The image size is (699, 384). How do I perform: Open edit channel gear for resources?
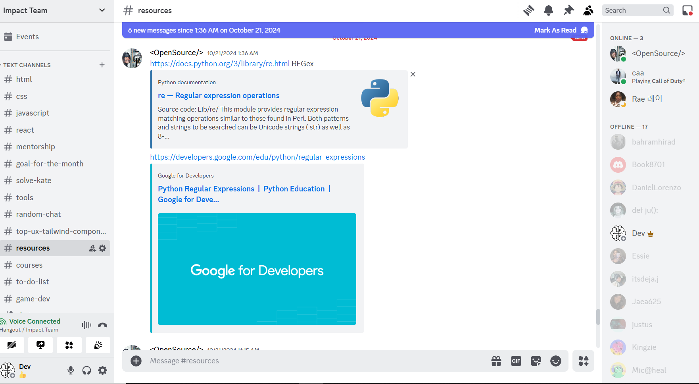[x=103, y=248]
